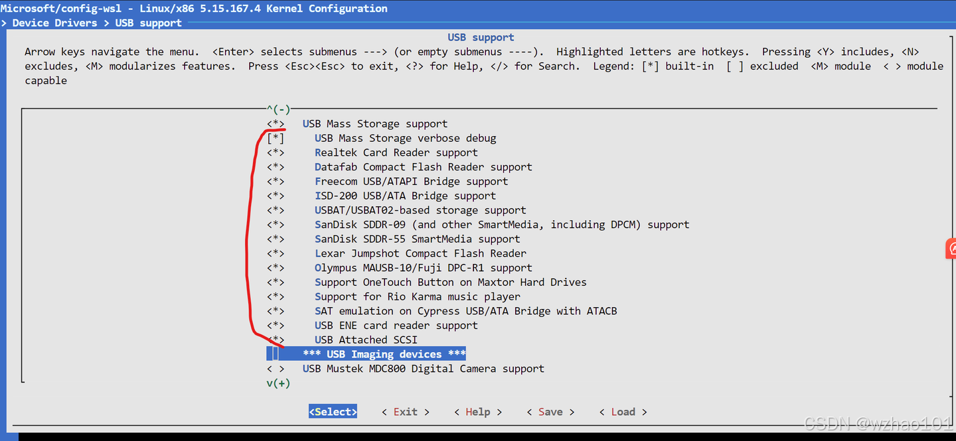Toggle USB Mustek MDC800 Camera marker
956x441 pixels.
[x=276, y=369]
